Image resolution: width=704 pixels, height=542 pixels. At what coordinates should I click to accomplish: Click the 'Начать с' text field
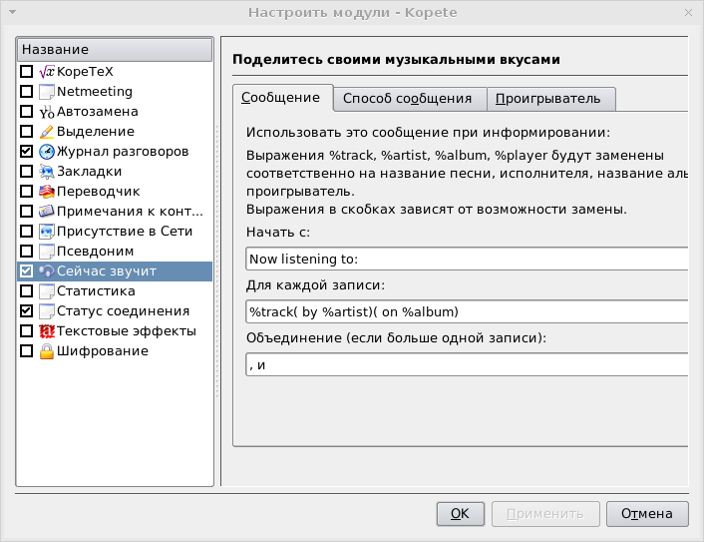(x=467, y=259)
